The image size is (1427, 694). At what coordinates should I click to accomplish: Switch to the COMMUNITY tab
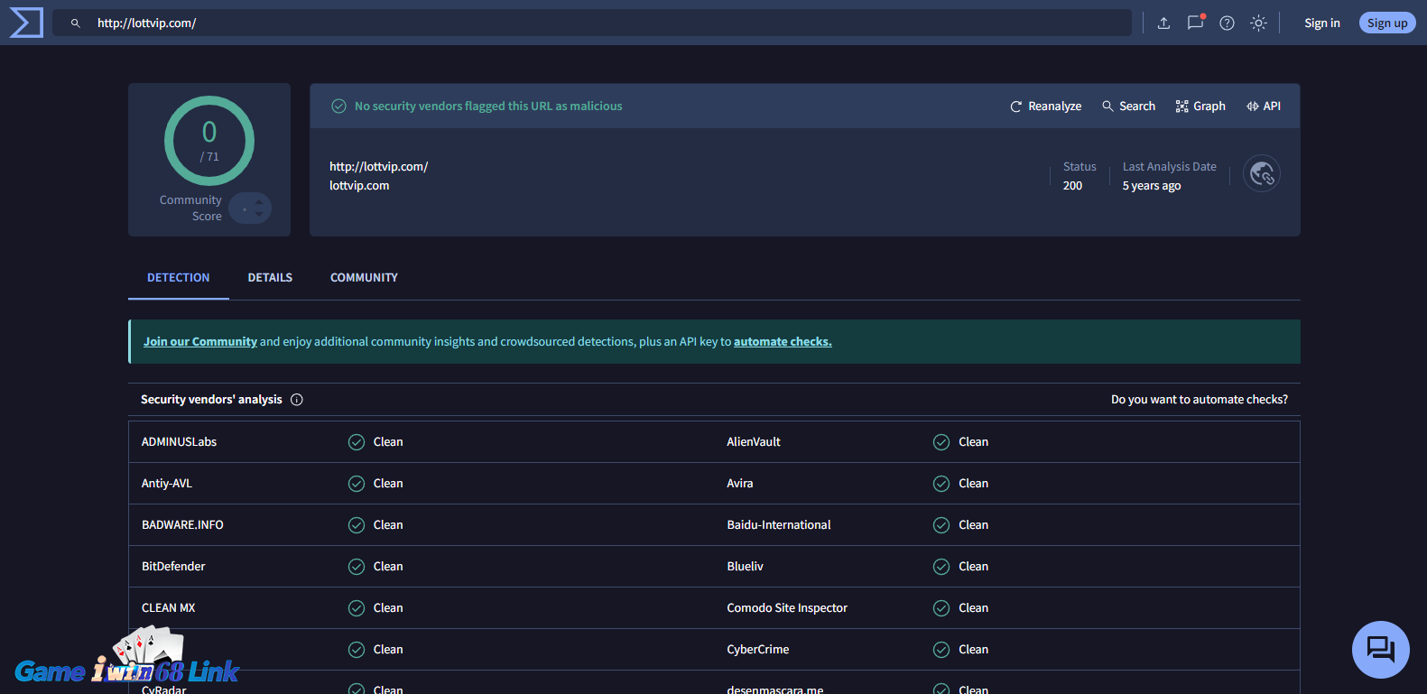point(364,278)
